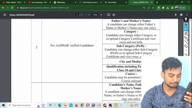Click the nta.ac.in address bar
This screenshot has width=192, height=108.
tap(78, 8)
